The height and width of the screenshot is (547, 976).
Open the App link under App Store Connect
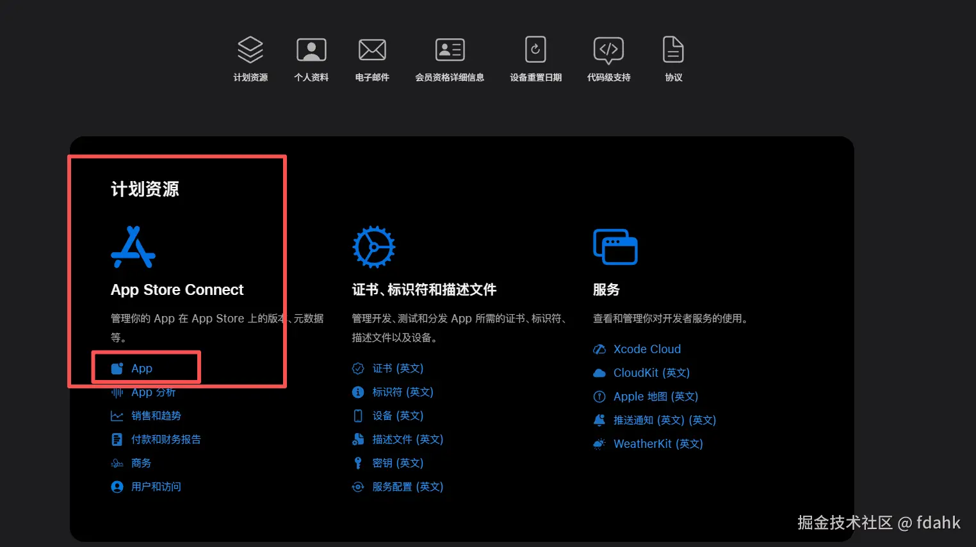point(142,369)
